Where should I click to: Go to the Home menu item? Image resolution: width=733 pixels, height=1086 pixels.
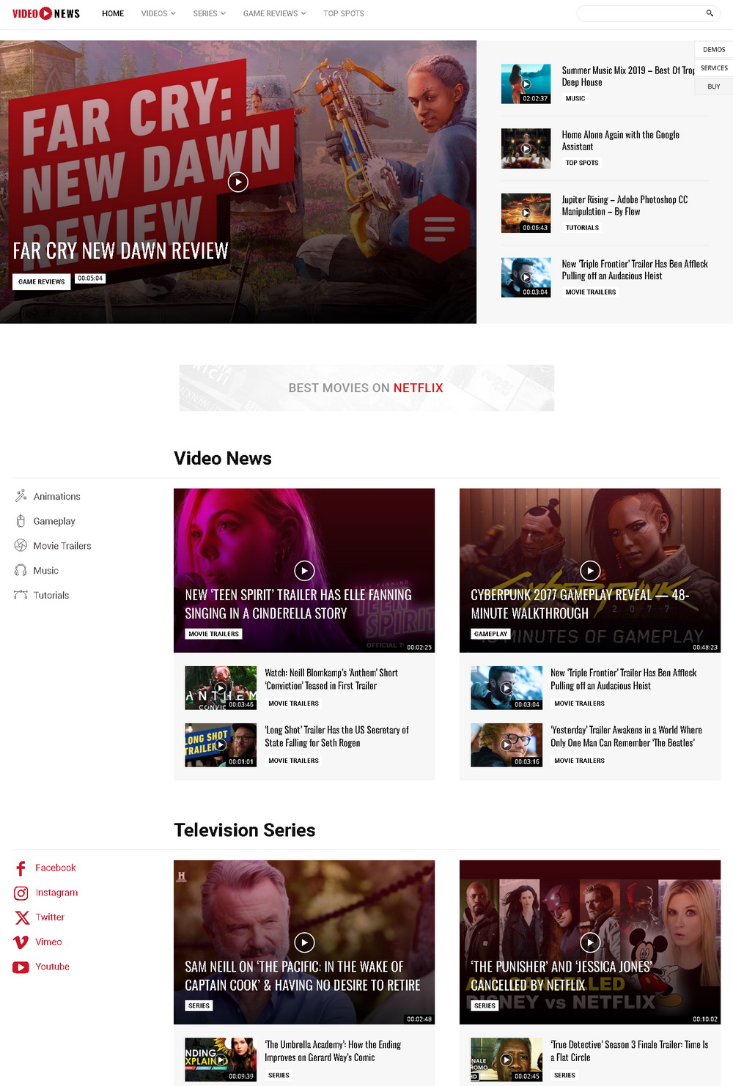pyautogui.click(x=113, y=13)
